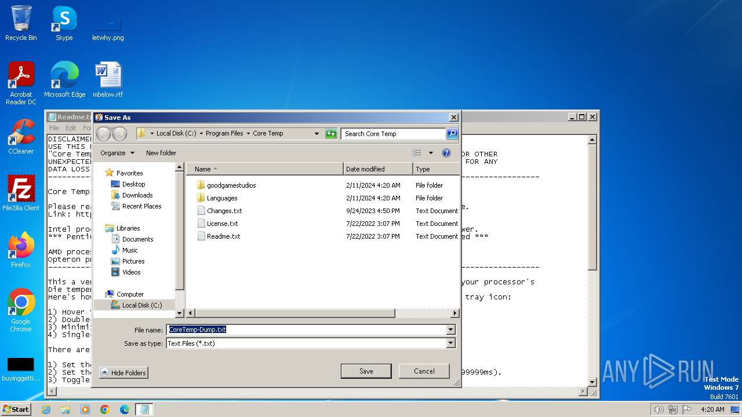Select Readme.txt file in list
The width and height of the screenshot is (742, 417).
pyautogui.click(x=224, y=236)
